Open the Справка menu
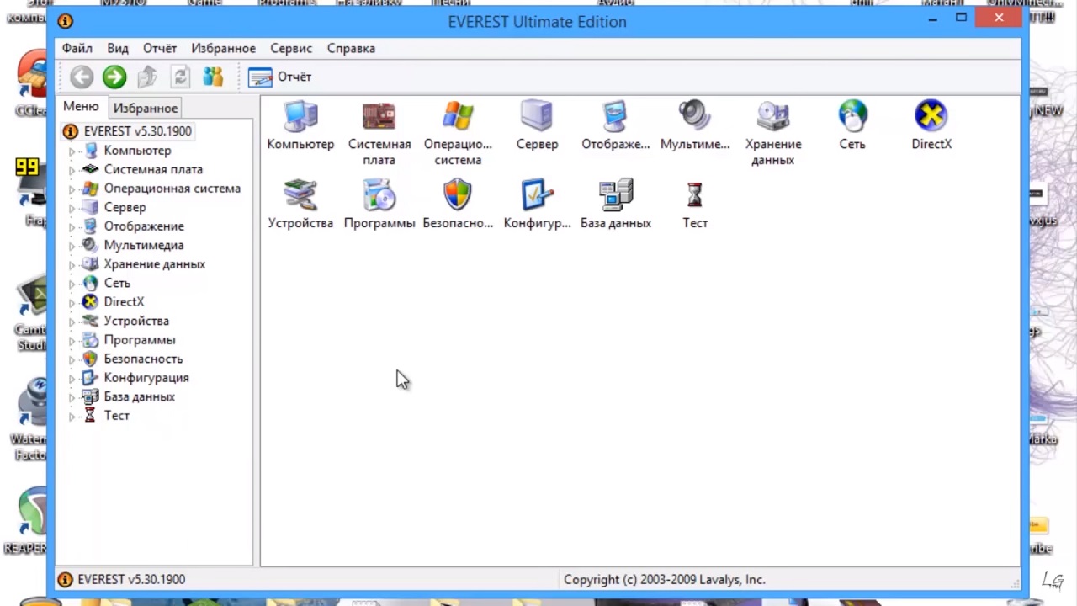The width and height of the screenshot is (1077, 606). point(351,48)
